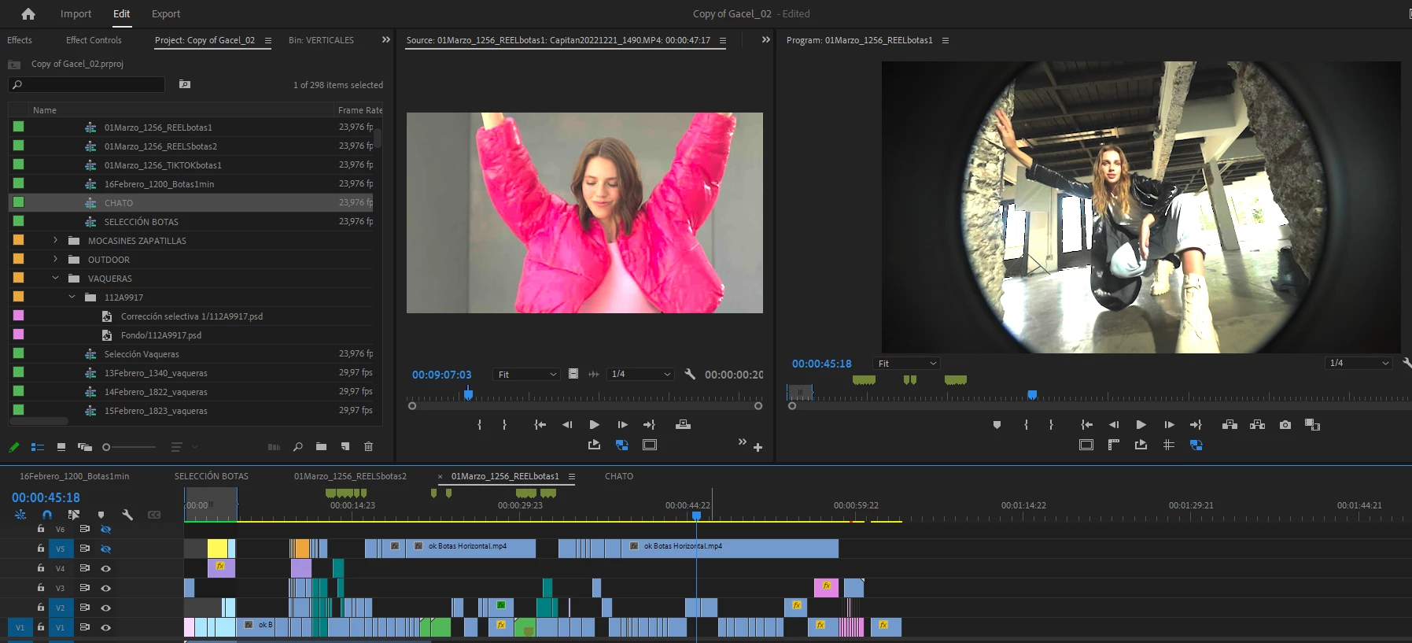The image size is (1412, 643).
Task: Play the Program monitor sequence
Action: tap(1141, 425)
